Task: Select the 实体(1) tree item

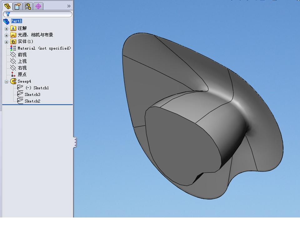Action: (25, 42)
